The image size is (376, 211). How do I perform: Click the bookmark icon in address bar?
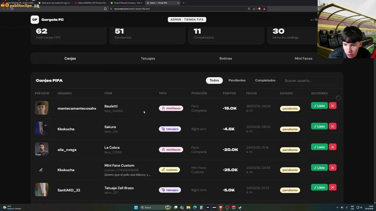(x=105, y=9)
